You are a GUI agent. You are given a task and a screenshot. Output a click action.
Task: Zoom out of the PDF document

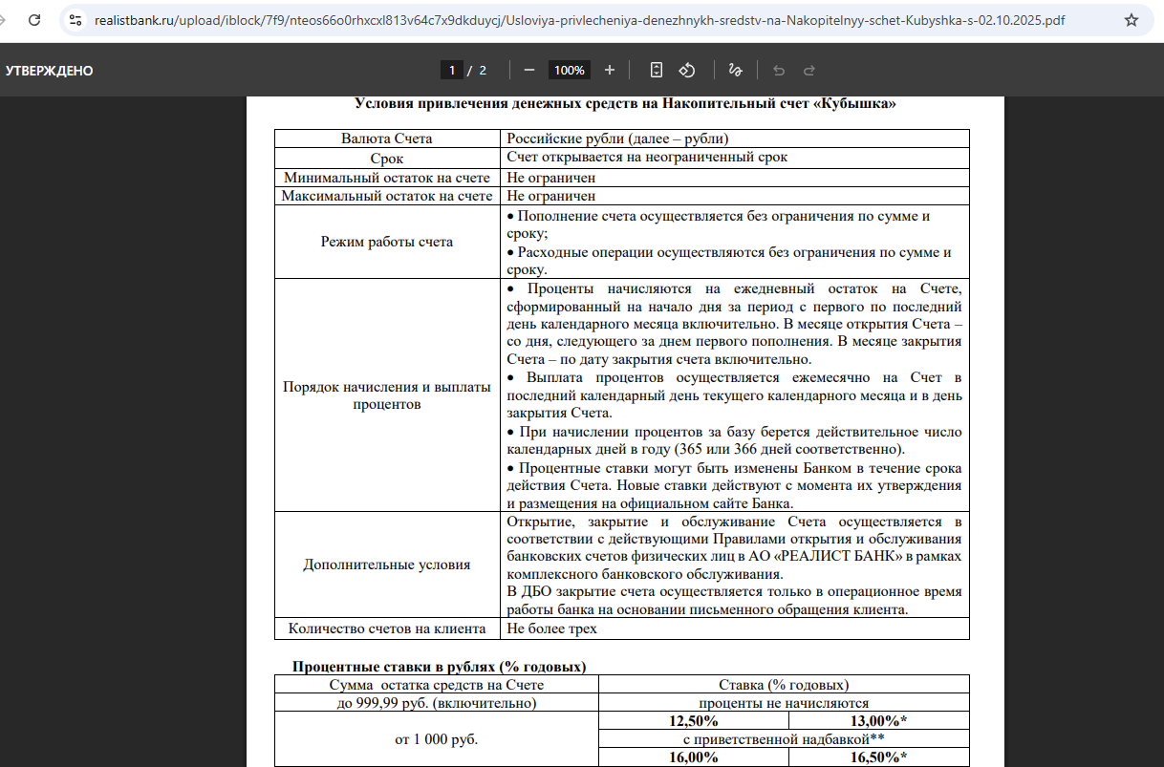click(528, 70)
